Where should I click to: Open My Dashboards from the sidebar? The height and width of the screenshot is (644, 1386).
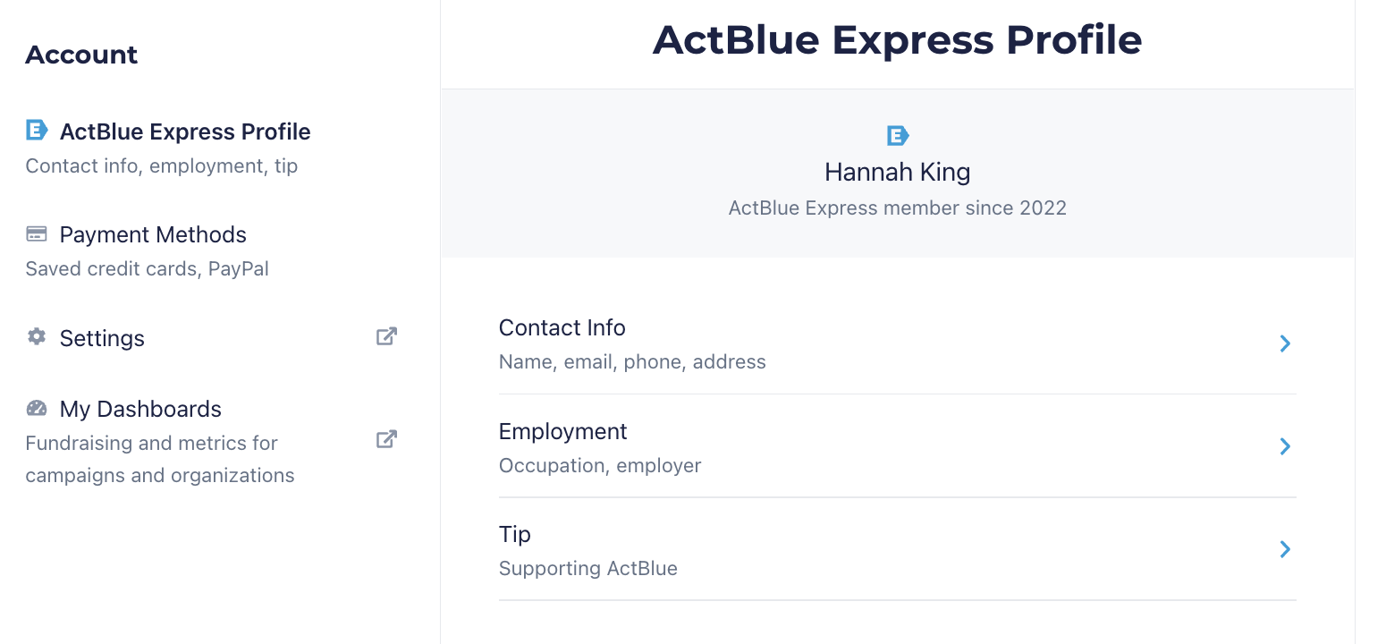(x=140, y=409)
